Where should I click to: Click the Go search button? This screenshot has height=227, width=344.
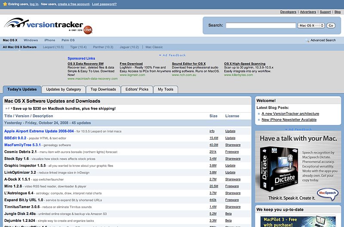(x=331, y=25)
